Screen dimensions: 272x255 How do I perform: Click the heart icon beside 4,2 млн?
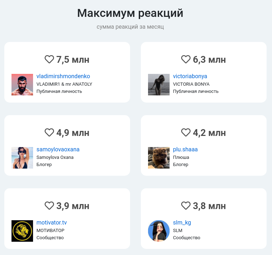[x=186, y=132]
